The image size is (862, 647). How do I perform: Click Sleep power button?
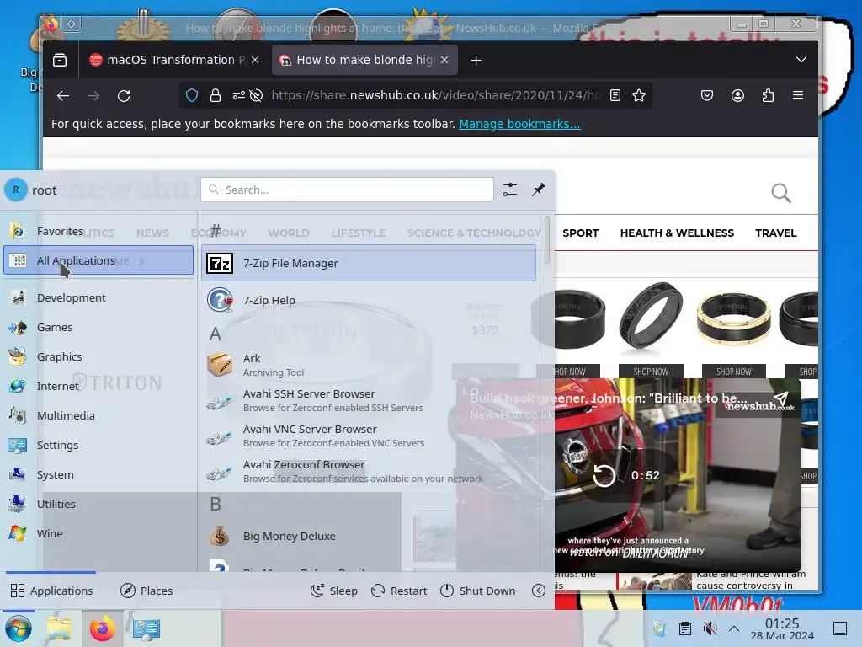pos(333,591)
